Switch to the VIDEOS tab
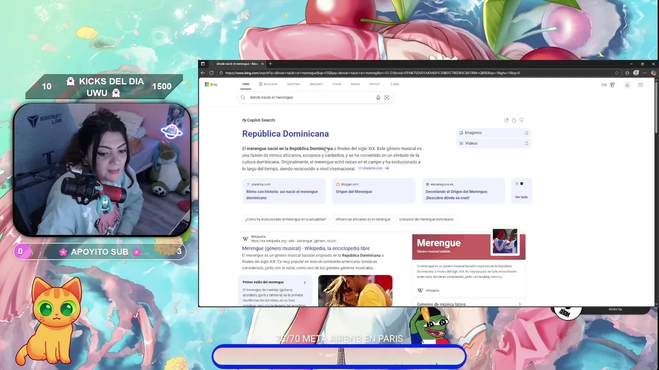 coord(337,84)
